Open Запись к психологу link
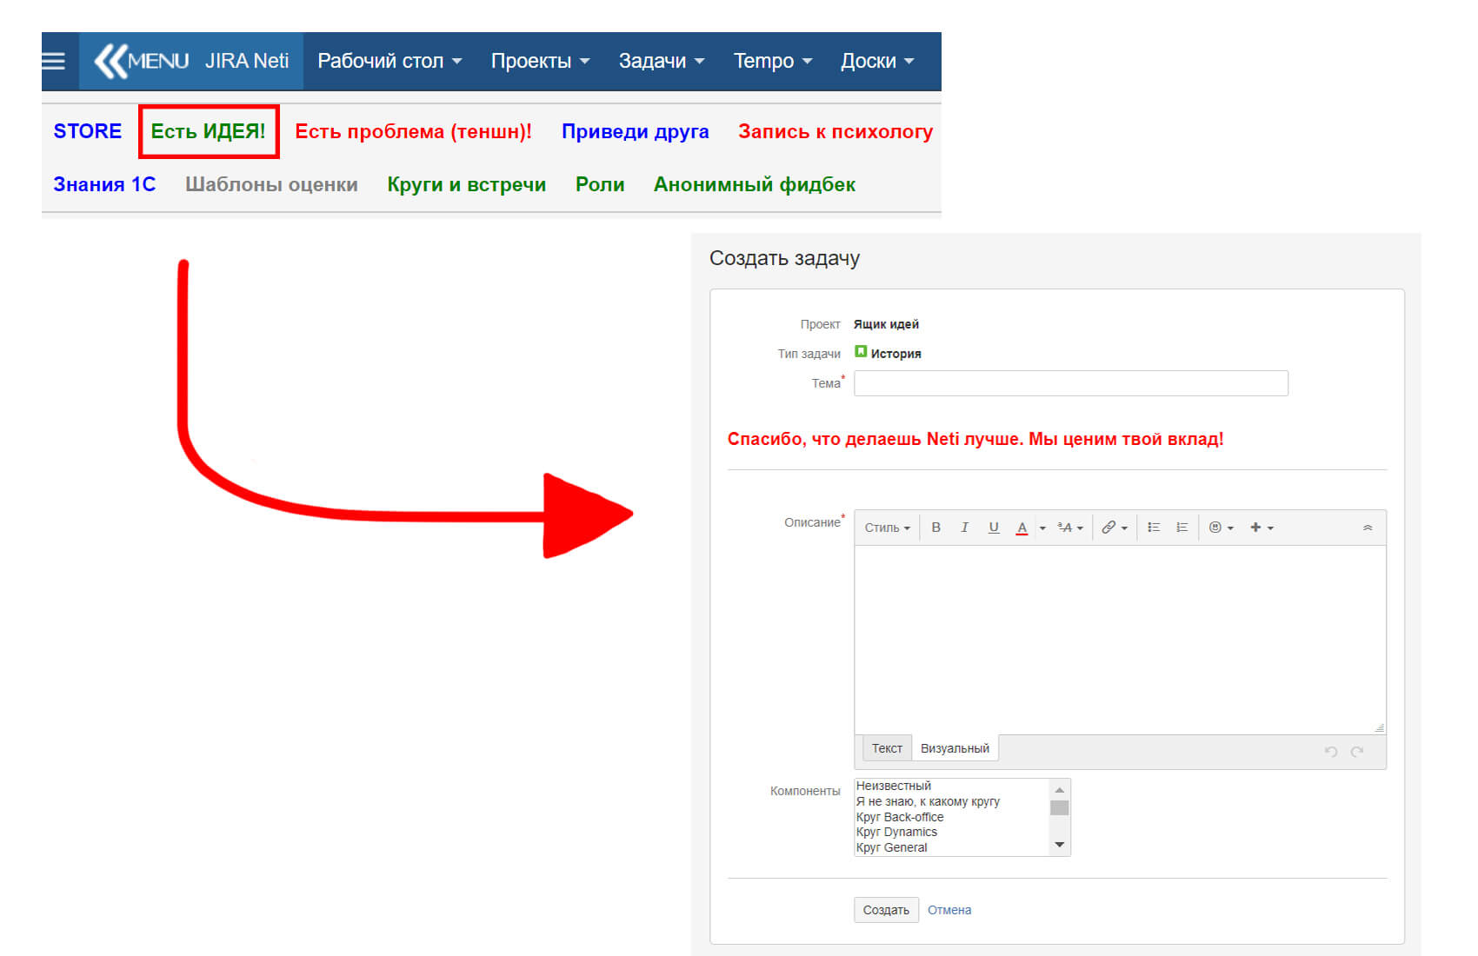Viewport: 1478px width, 956px height. [x=836, y=131]
